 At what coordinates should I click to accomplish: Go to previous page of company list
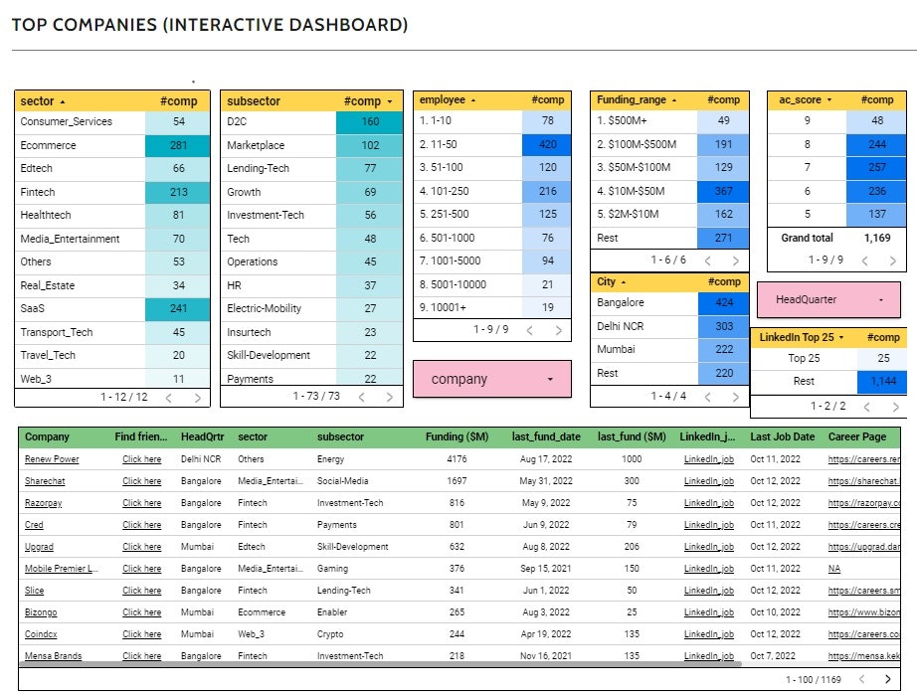[861, 679]
